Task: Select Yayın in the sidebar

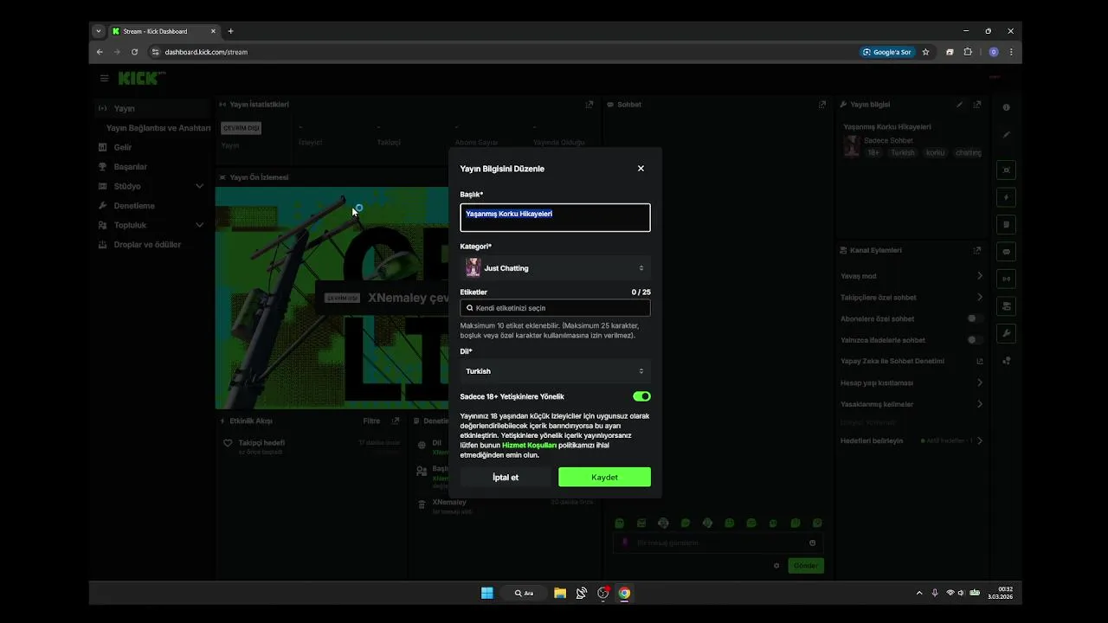Action: click(x=151, y=109)
